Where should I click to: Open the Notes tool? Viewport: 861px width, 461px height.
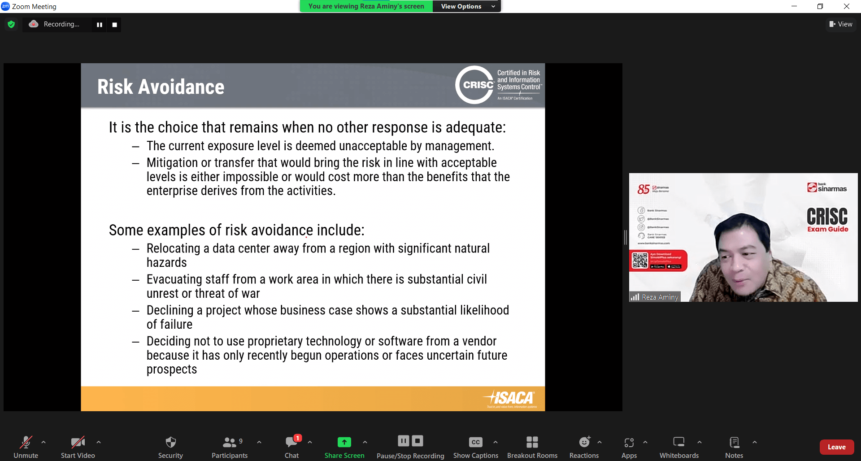[x=734, y=447]
